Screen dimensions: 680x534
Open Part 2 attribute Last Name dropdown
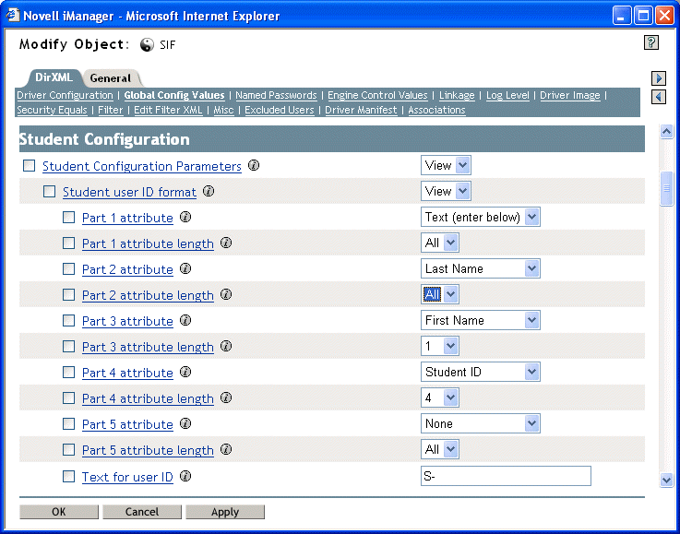click(x=481, y=268)
